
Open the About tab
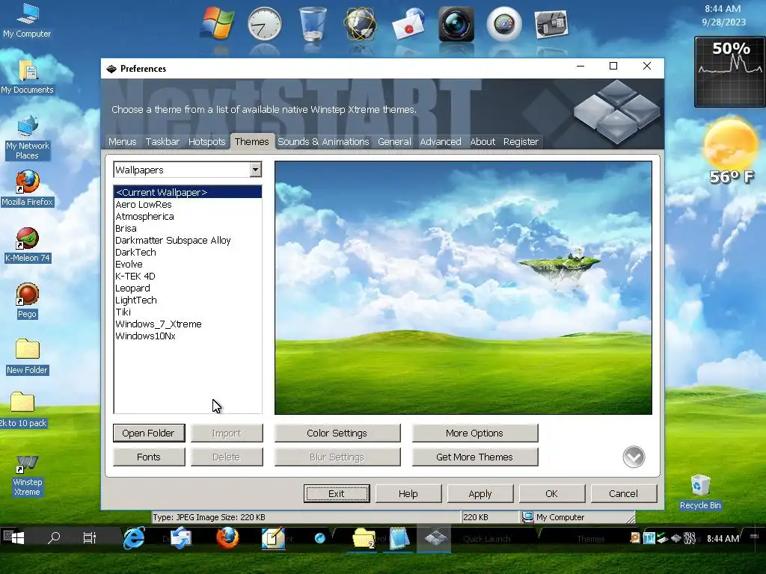[482, 141]
